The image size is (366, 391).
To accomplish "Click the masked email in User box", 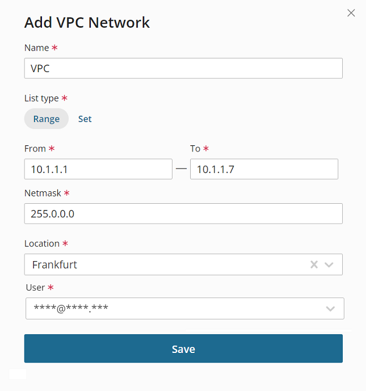I will tap(71, 309).
